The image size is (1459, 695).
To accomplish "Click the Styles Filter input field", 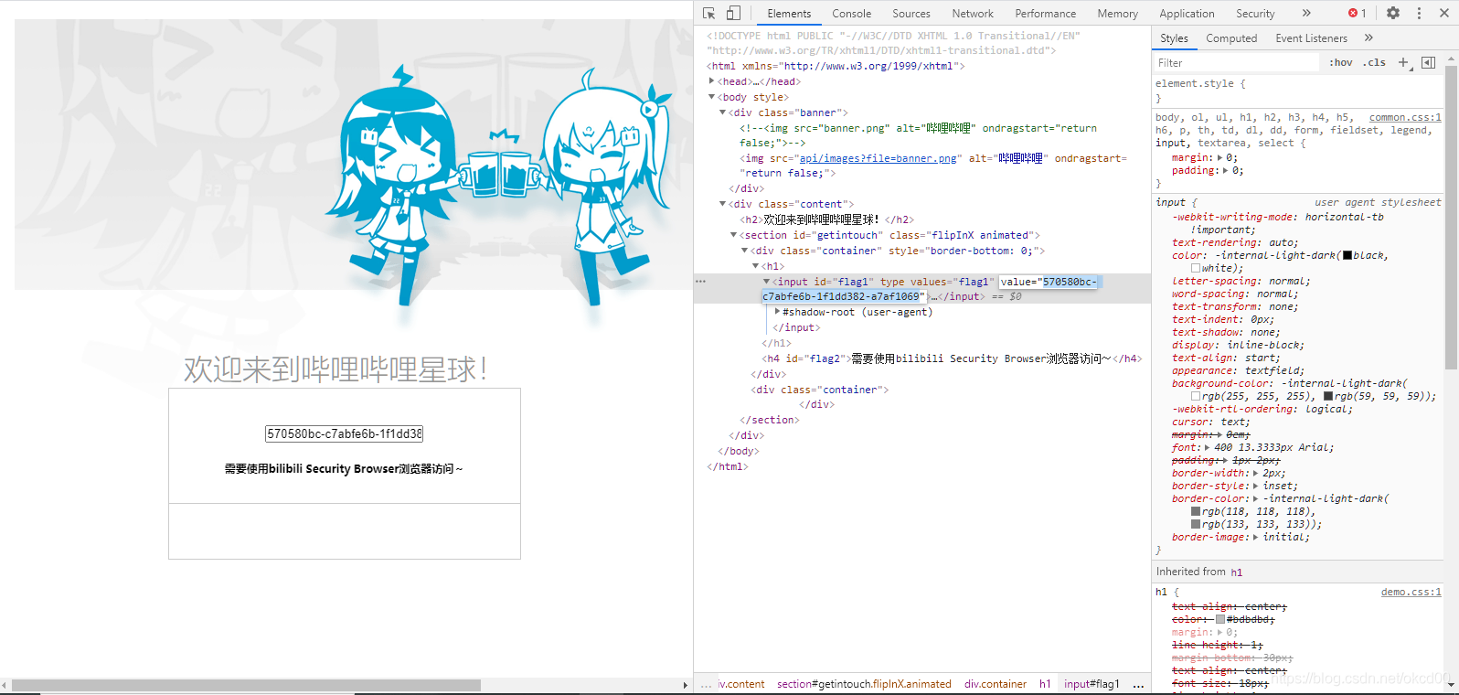I will [x=1236, y=62].
